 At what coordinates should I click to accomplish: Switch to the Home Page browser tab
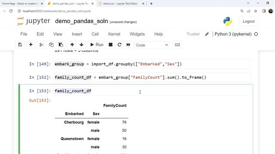point(20,3)
